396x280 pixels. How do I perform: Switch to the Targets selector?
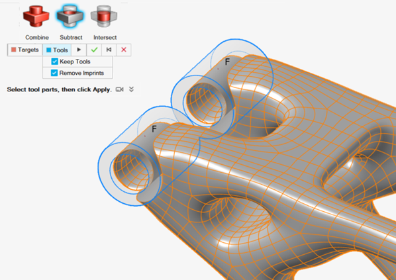[x=25, y=50]
